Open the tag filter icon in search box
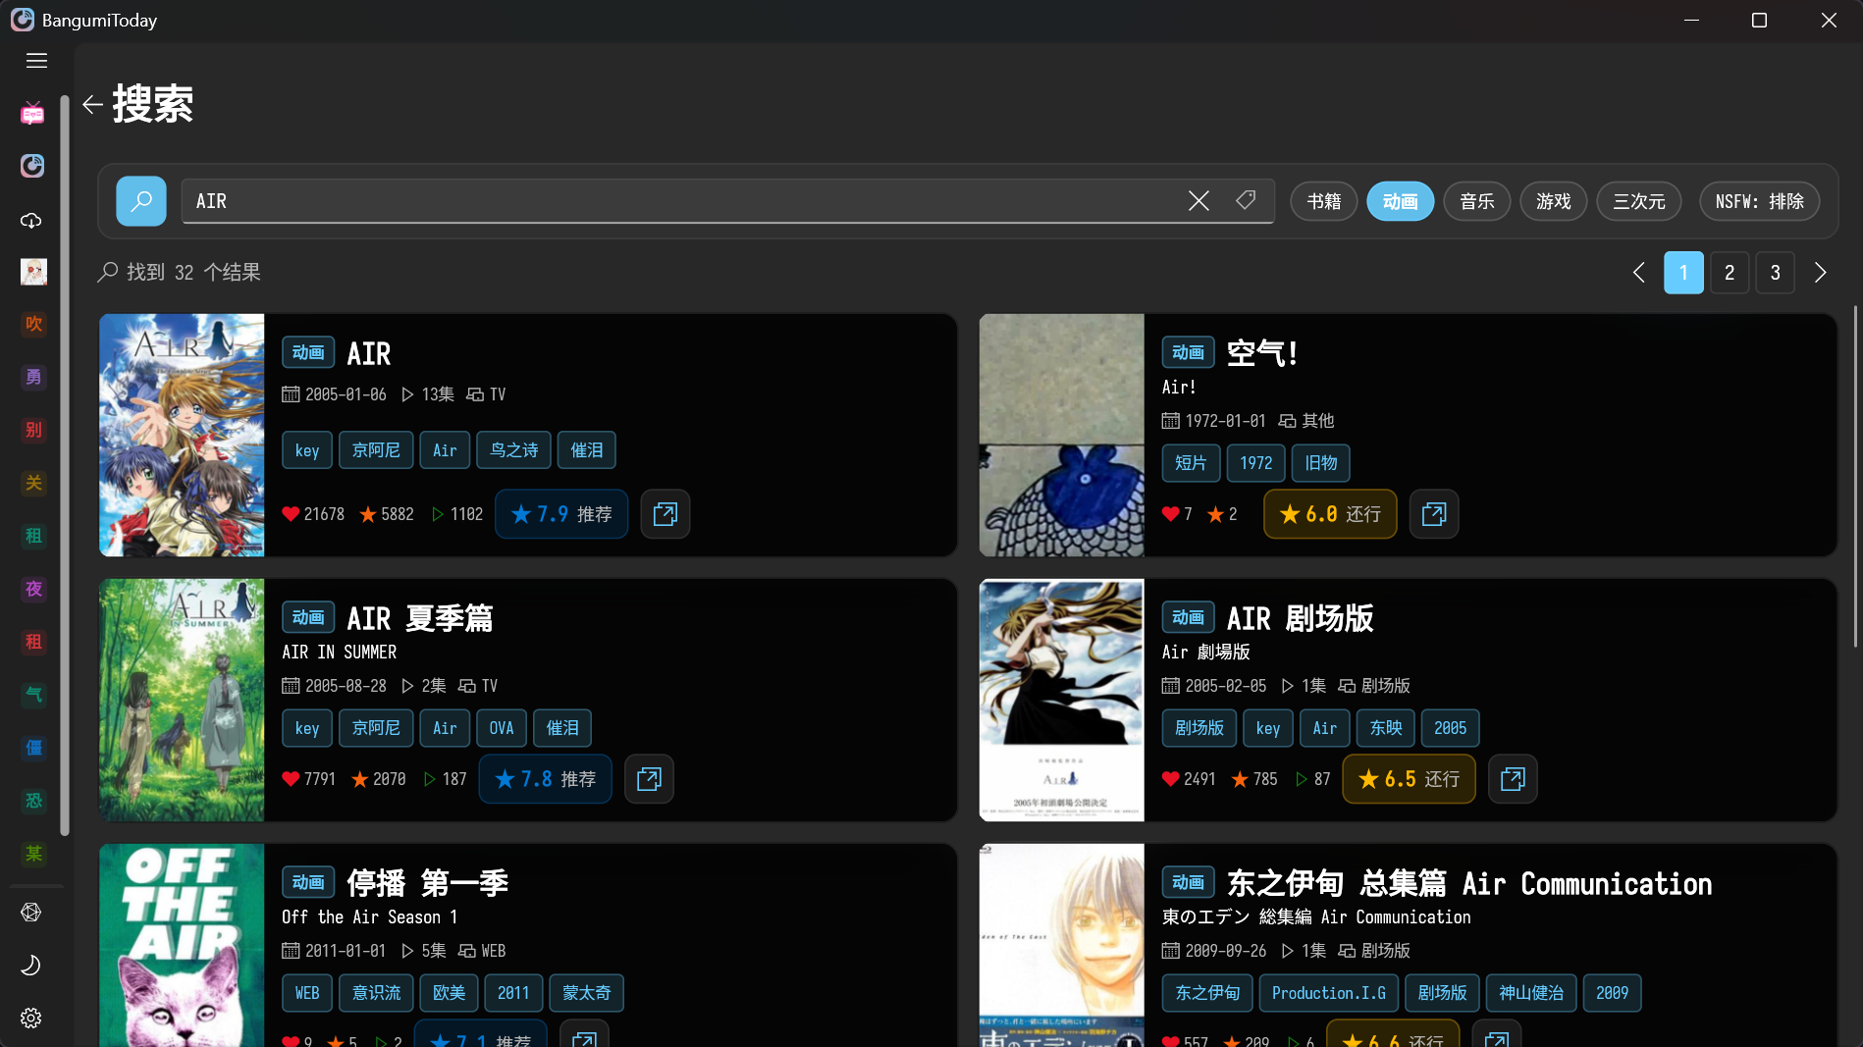This screenshot has height=1047, width=1863. (x=1246, y=200)
